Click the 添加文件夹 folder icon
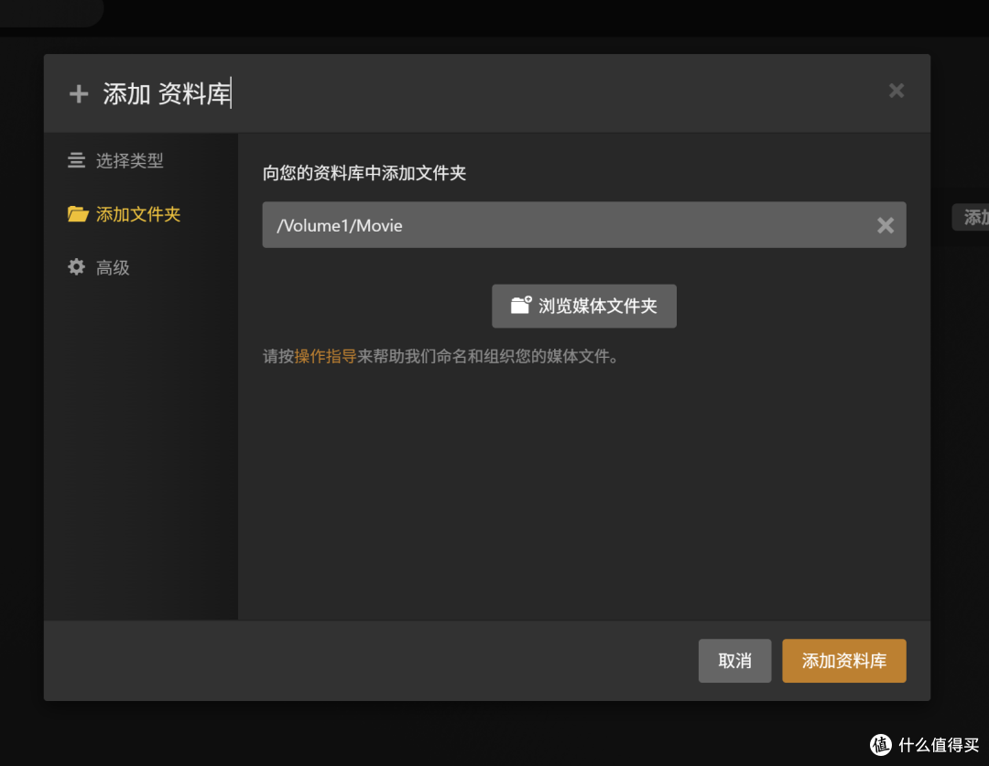The width and height of the screenshot is (989, 766). [x=78, y=214]
